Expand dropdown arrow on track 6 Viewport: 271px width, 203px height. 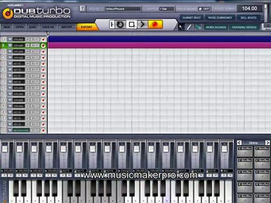[x=10, y=70]
